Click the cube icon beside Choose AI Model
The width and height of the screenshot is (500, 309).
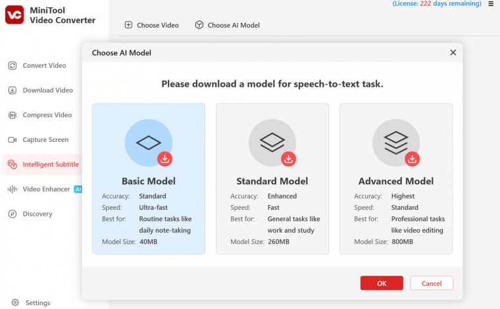click(199, 25)
